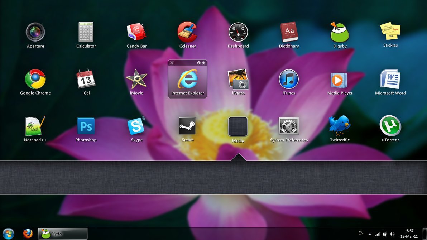Viewport: 427px width, 240px height.
Task: Remove Internet Explorer using its X button
Action: [172, 63]
